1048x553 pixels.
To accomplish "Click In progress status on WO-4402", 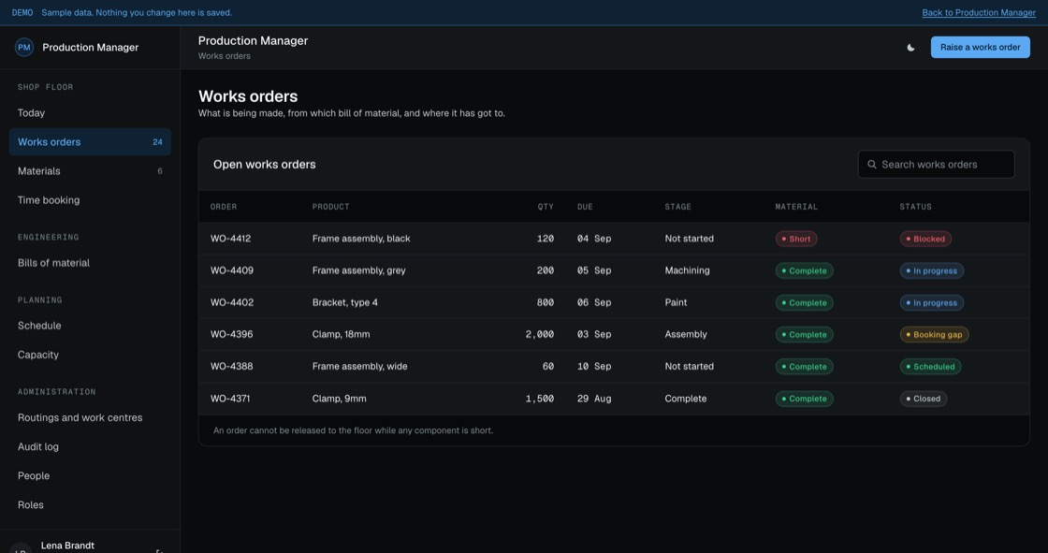I will [932, 303].
